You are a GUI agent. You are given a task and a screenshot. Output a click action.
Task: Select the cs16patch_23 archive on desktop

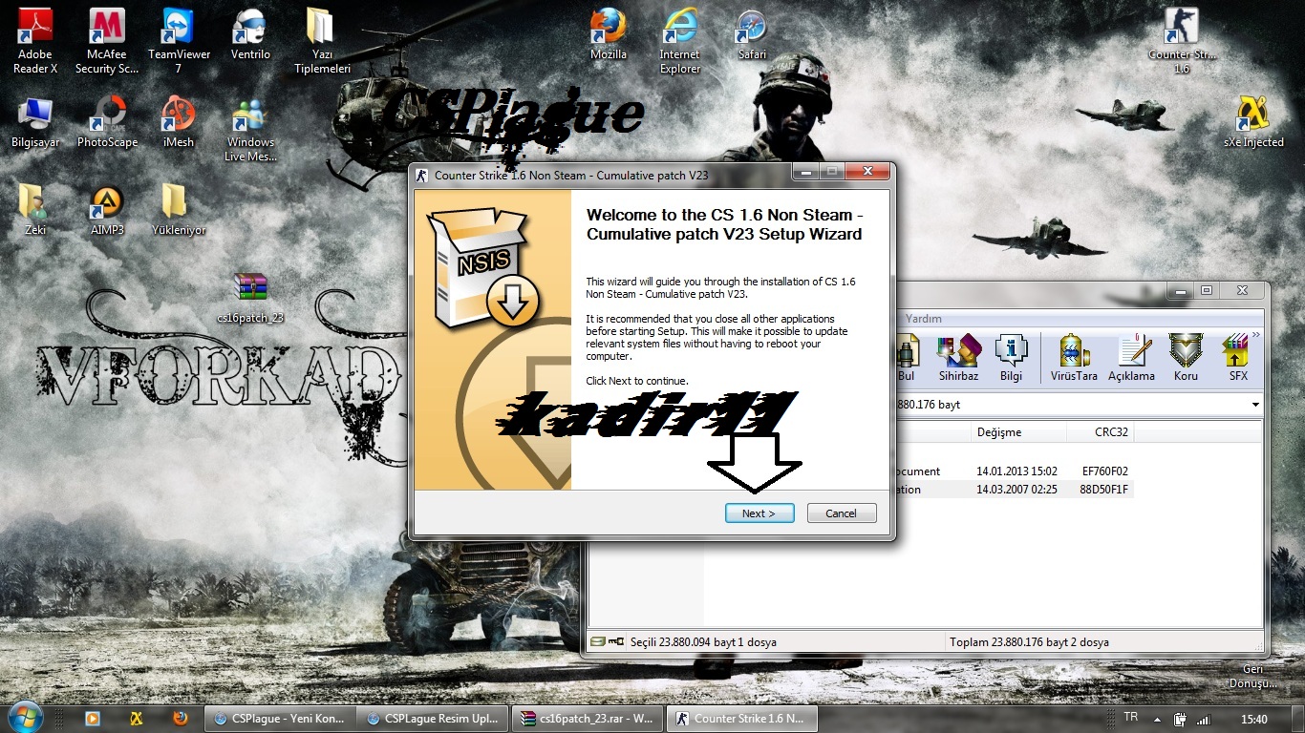coord(250,298)
